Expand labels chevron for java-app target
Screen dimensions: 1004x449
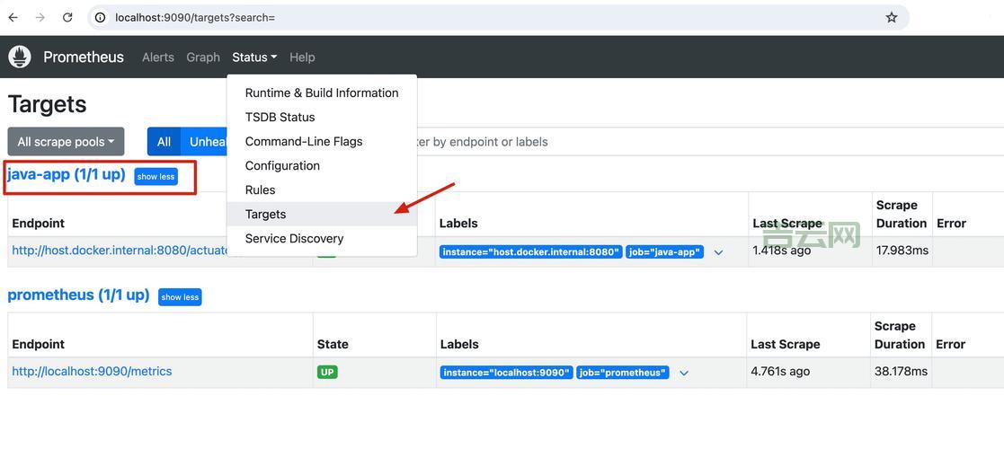[718, 252]
